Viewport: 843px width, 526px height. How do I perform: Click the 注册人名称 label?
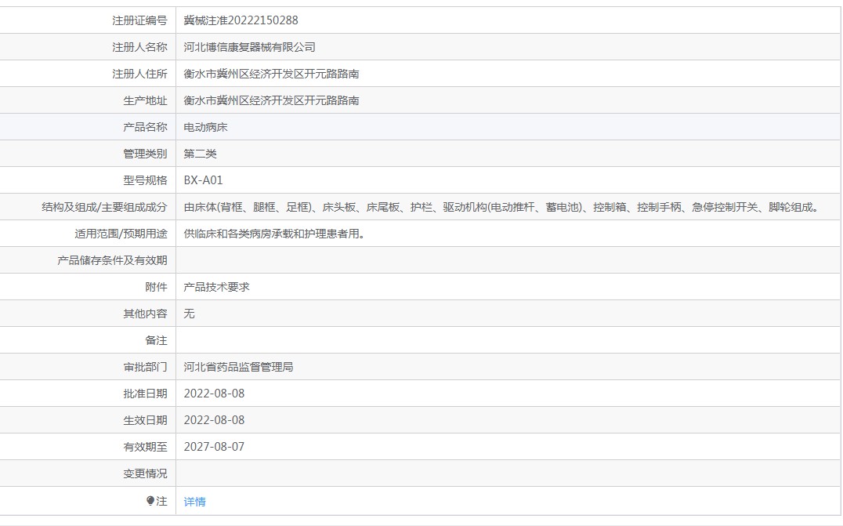click(x=139, y=47)
